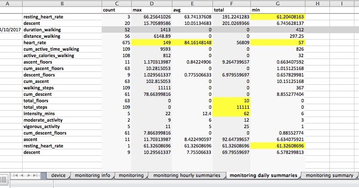Select the heart_rate count cell 675

point(117,42)
